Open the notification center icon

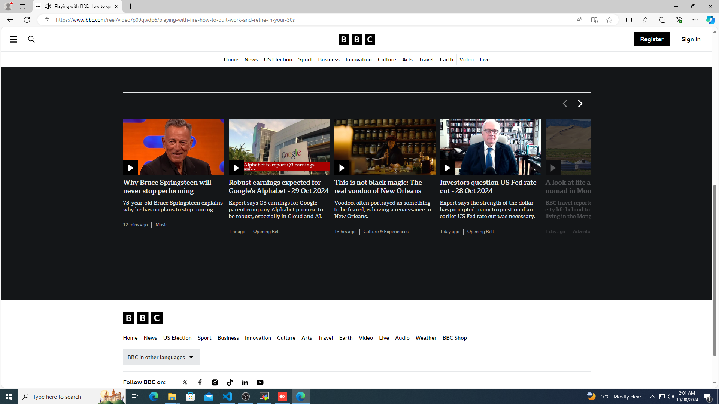(x=708, y=397)
